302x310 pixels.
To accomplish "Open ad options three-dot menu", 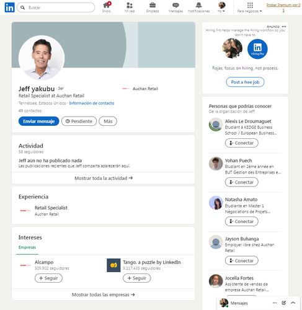I will point(284,27).
